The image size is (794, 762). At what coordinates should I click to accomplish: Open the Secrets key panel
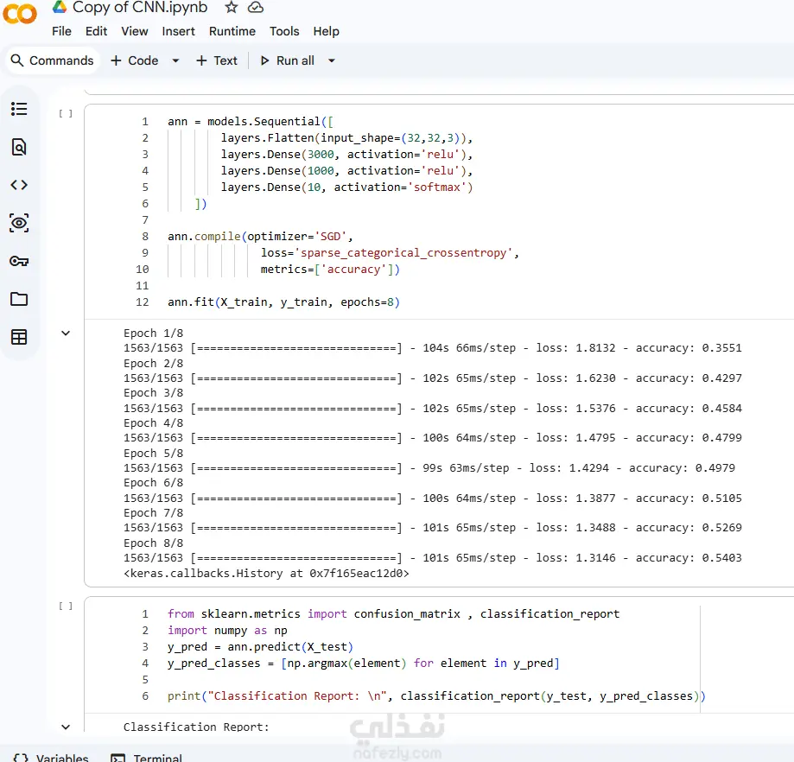click(x=19, y=261)
